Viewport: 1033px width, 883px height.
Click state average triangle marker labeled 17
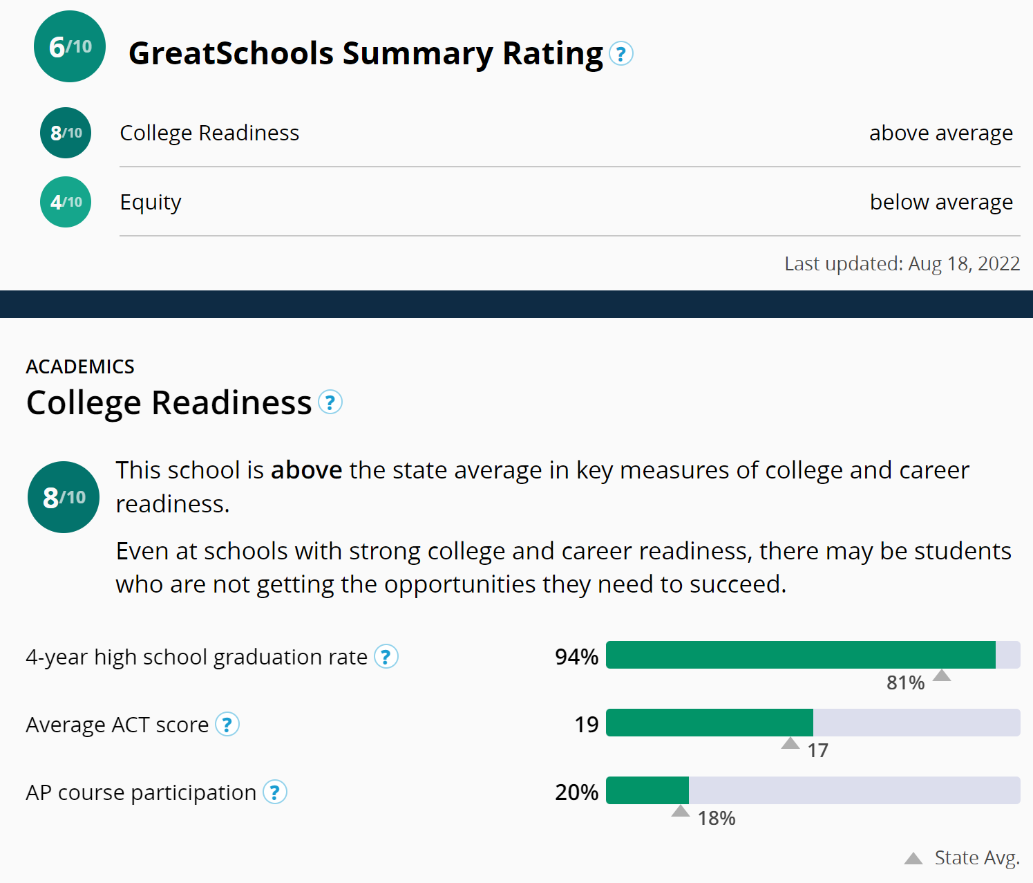click(790, 743)
